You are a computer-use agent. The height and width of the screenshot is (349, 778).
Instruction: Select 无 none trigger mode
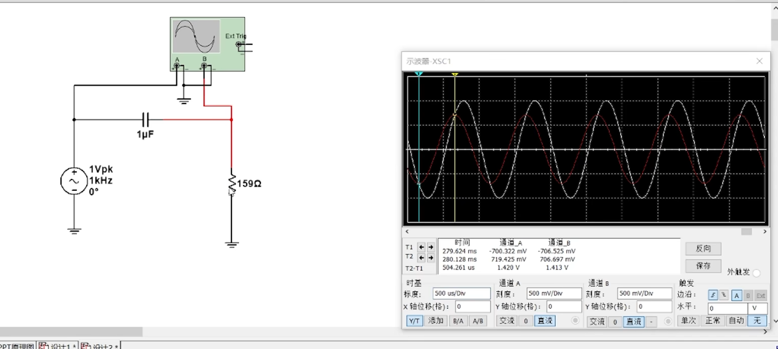[757, 321]
